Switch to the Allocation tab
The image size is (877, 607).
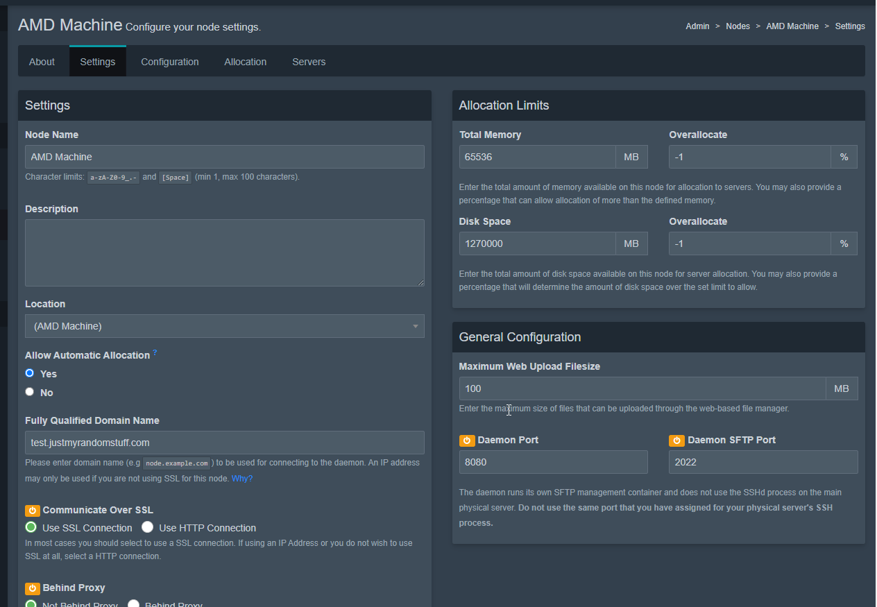[245, 61]
